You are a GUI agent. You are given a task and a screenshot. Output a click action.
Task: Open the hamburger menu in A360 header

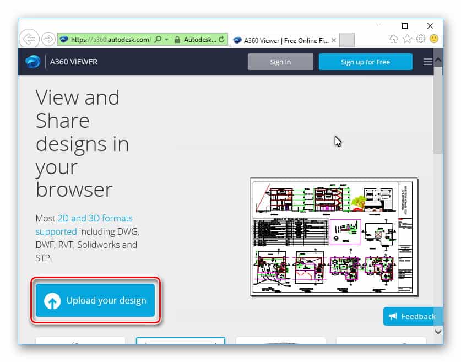tap(427, 62)
